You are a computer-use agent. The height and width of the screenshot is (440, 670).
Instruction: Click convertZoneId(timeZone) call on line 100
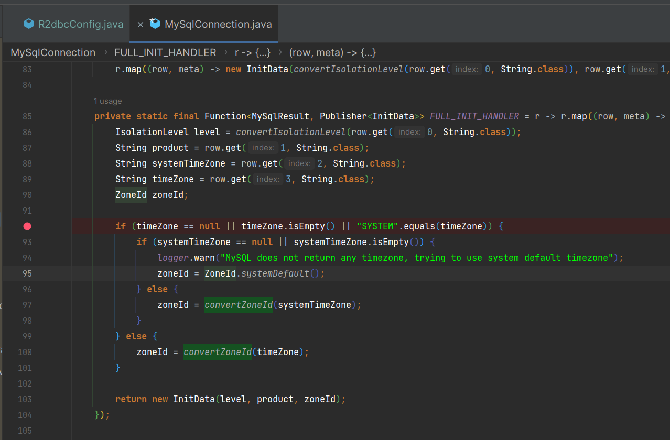(x=218, y=352)
